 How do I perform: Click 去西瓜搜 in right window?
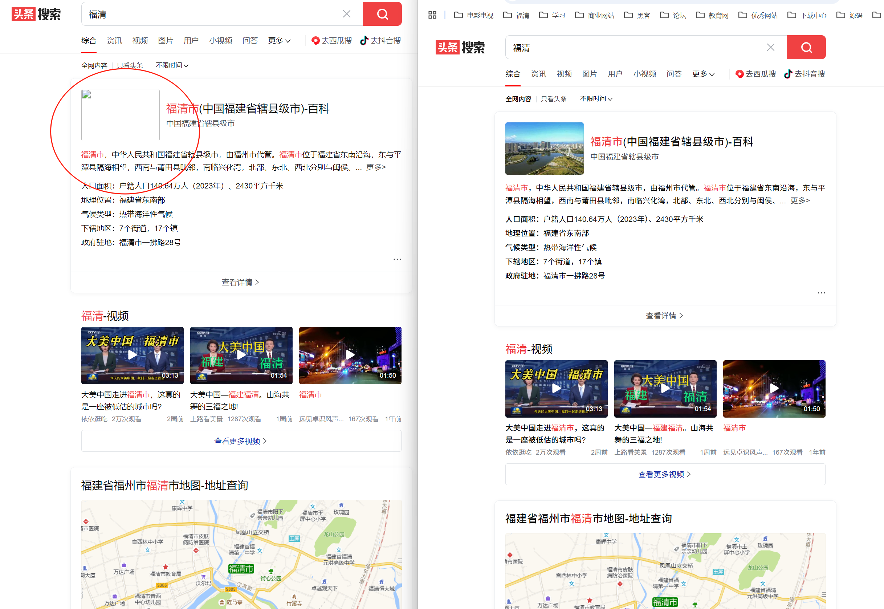[755, 74]
